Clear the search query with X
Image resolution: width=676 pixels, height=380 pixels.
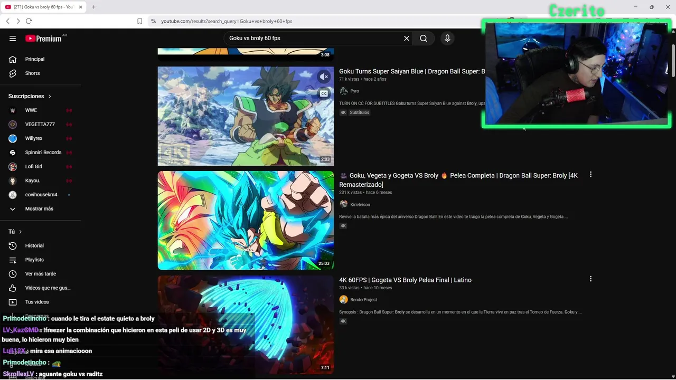pyautogui.click(x=407, y=39)
